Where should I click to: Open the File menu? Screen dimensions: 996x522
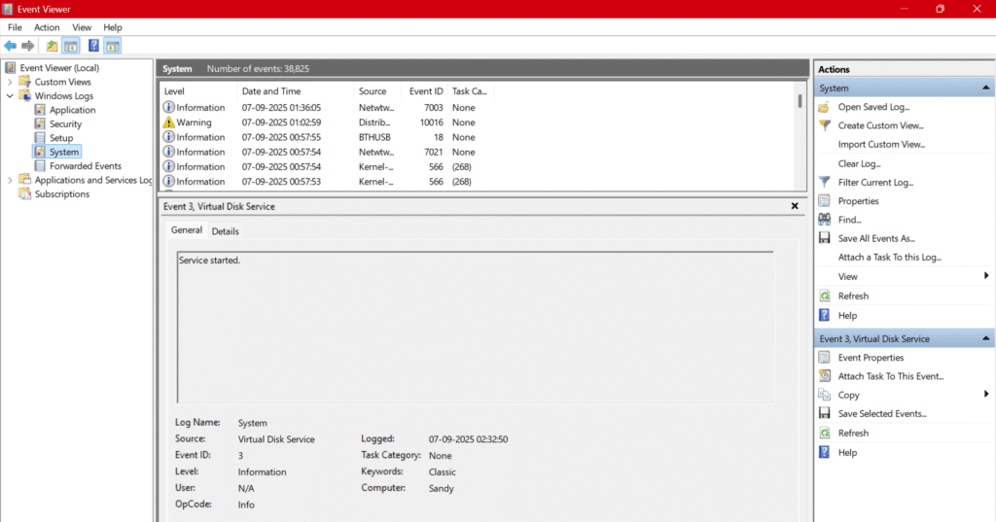click(15, 27)
